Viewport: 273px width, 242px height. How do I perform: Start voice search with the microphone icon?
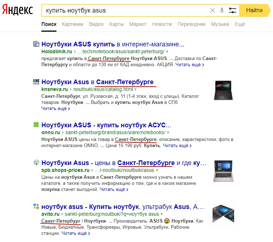click(x=222, y=10)
